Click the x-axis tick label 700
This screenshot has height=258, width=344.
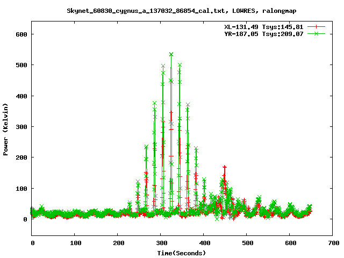click(334, 243)
